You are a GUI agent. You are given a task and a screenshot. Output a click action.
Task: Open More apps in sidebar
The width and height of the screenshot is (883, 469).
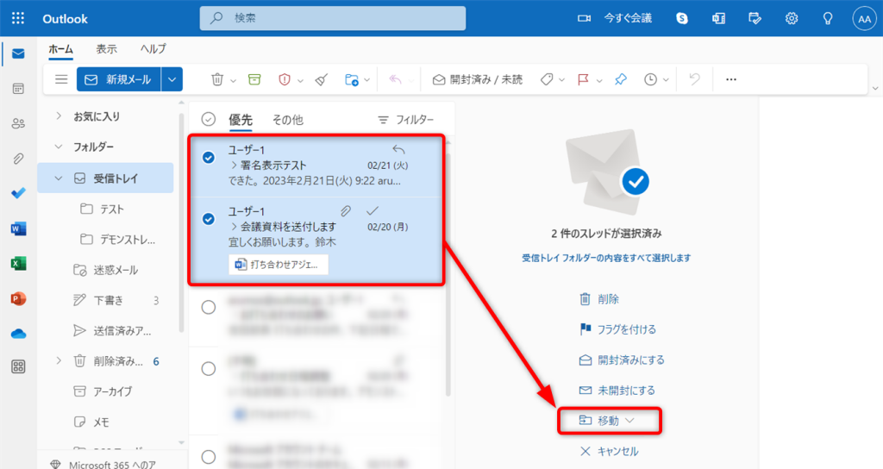(x=18, y=367)
